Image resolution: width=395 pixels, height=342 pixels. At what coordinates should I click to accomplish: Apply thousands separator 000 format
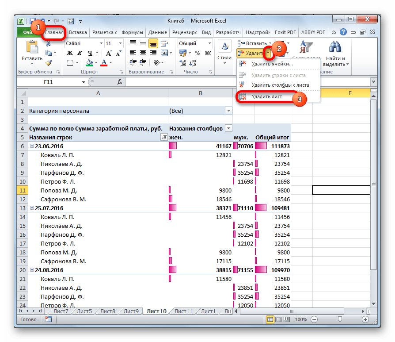point(208,53)
